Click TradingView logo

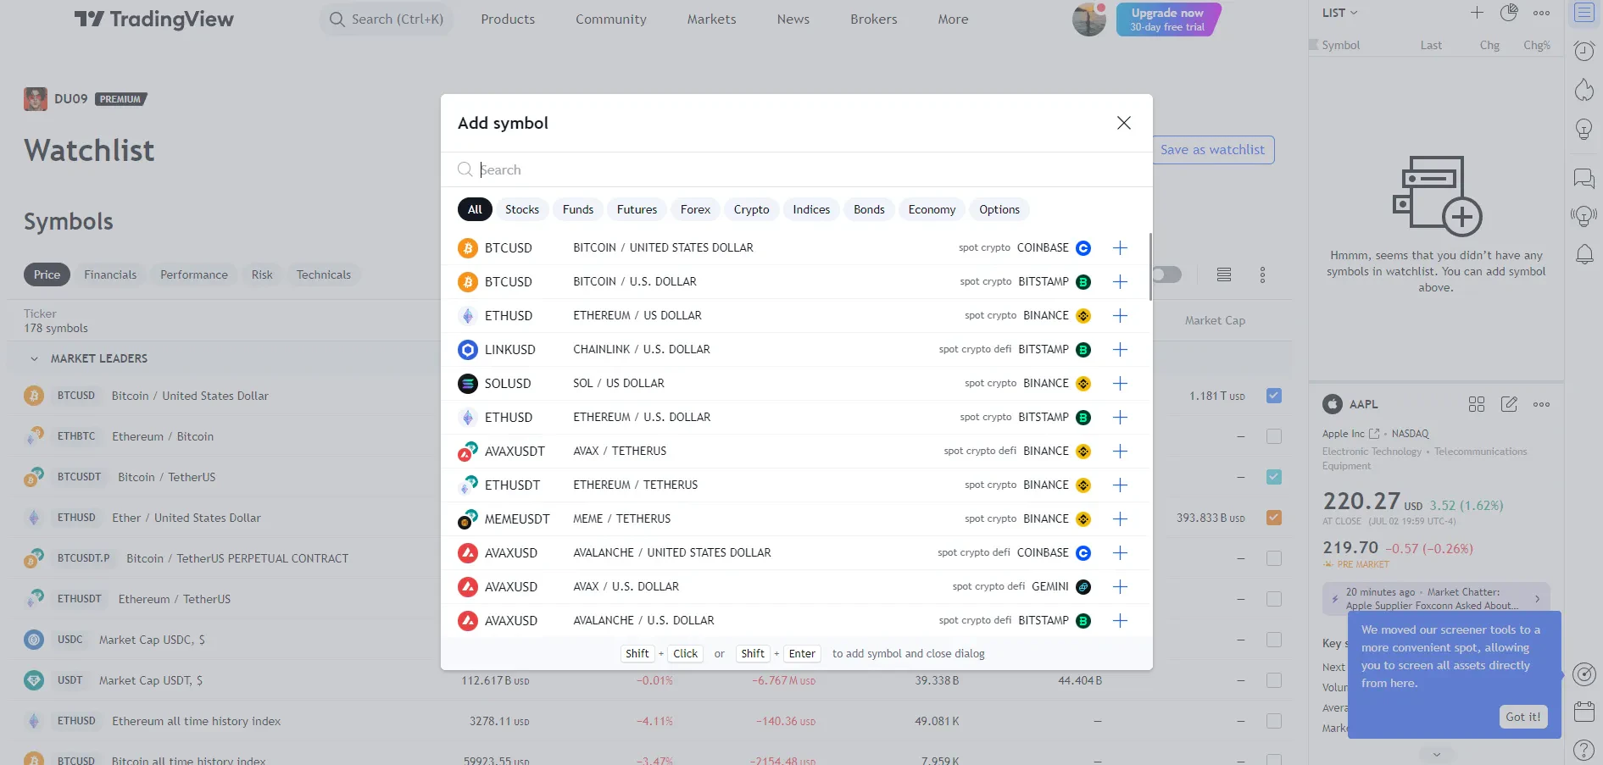154,19
